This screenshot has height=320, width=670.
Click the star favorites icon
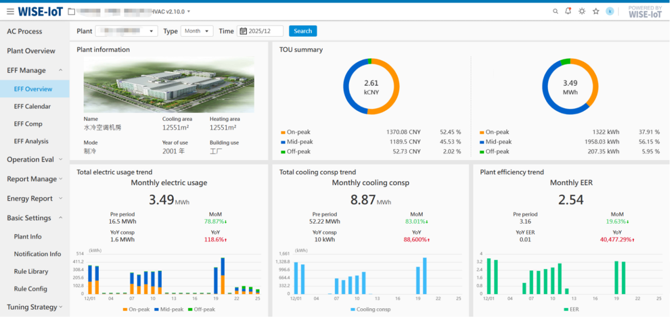[596, 12]
